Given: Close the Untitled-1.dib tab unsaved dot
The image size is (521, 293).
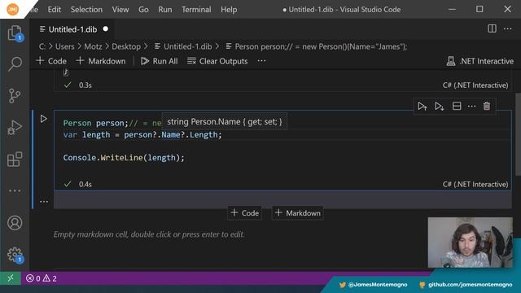Looking at the screenshot, I should (106, 29).
